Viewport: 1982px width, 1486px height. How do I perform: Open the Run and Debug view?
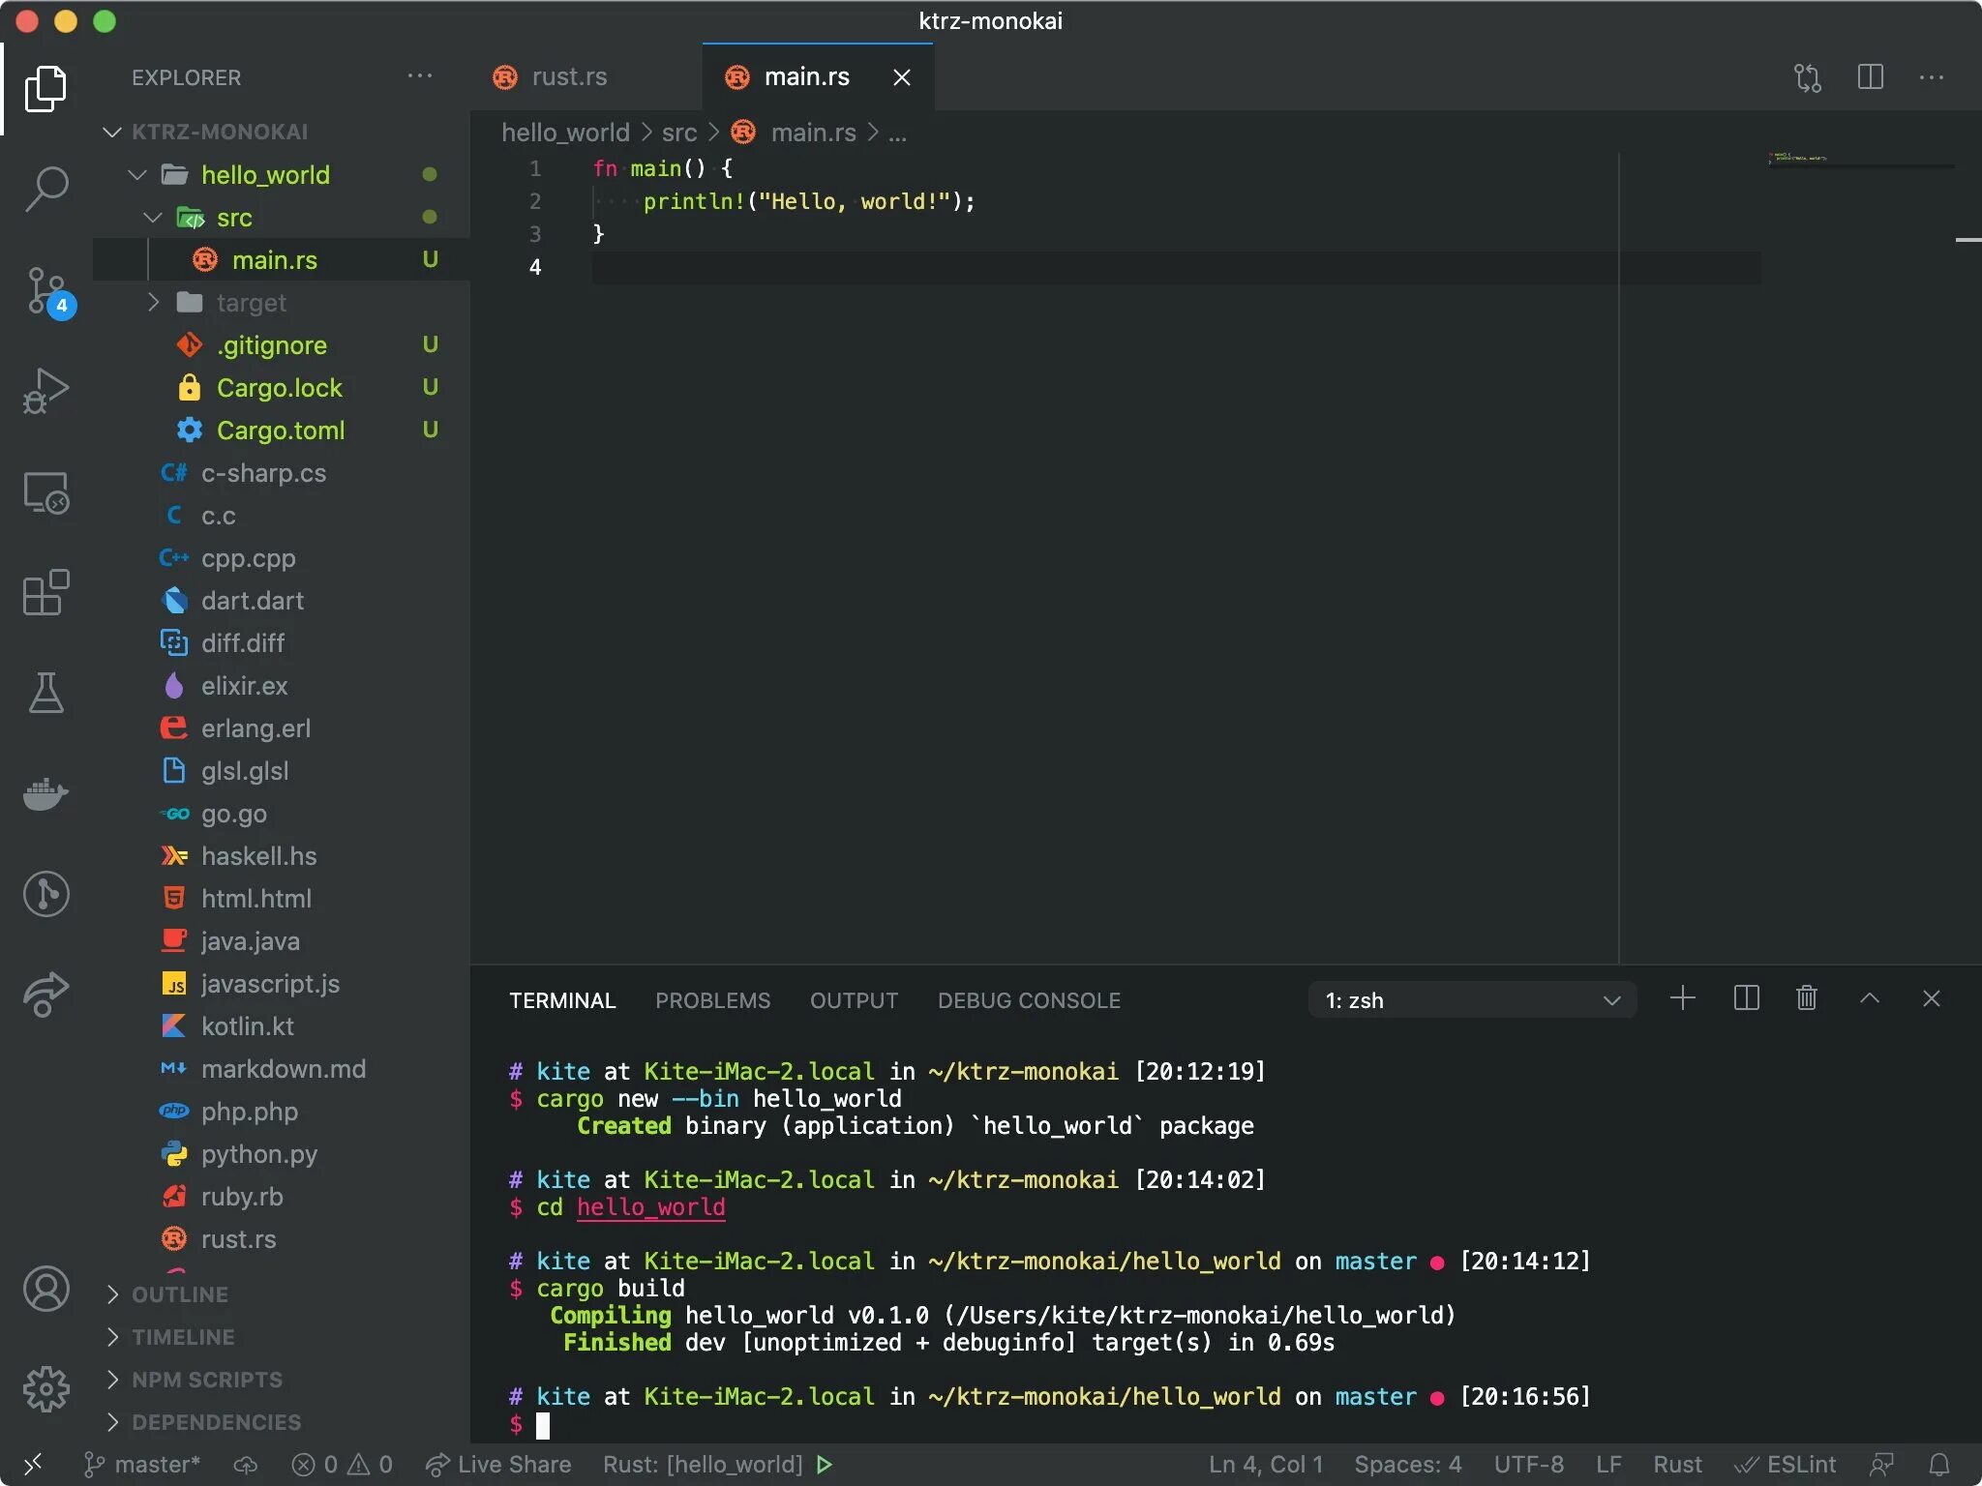click(x=45, y=390)
